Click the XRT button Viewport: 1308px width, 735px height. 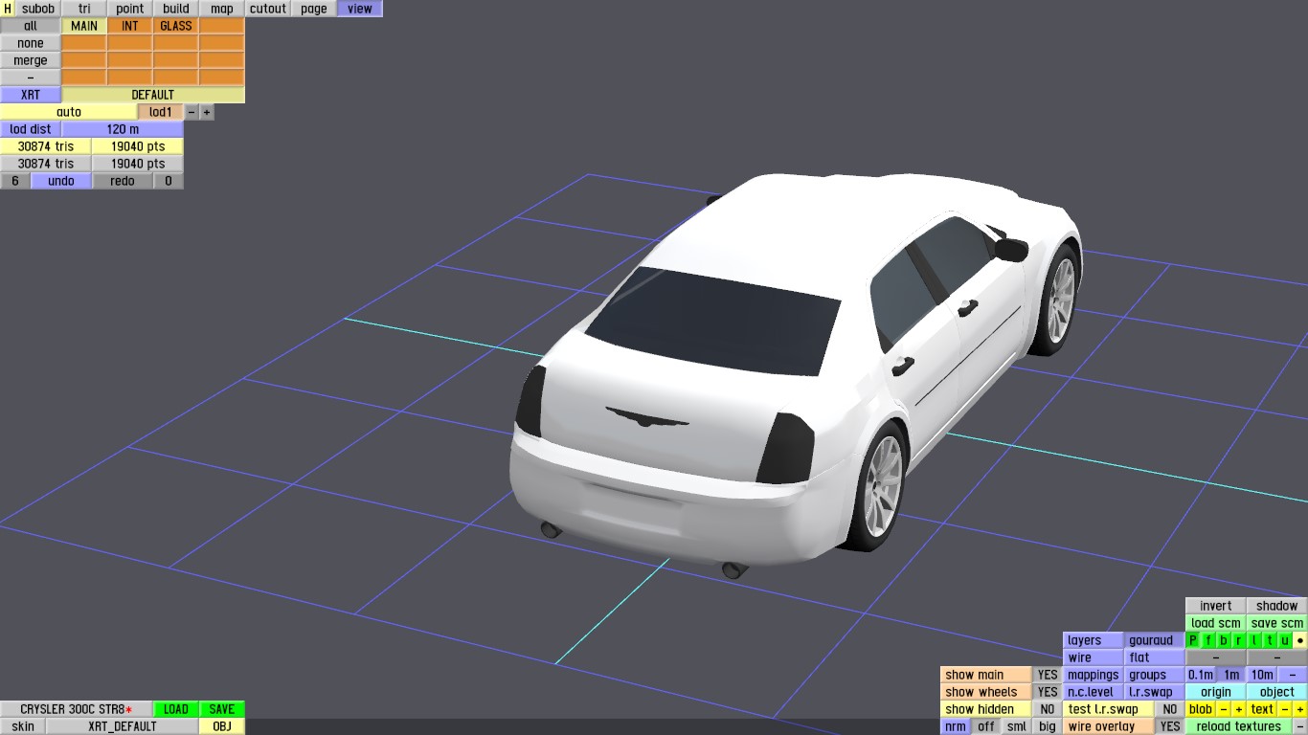click(x=31, y=95)
